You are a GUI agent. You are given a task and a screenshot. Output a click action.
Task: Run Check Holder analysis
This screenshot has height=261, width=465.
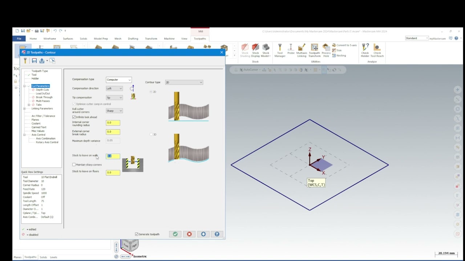pyautogui.click(x=365, y=50)
